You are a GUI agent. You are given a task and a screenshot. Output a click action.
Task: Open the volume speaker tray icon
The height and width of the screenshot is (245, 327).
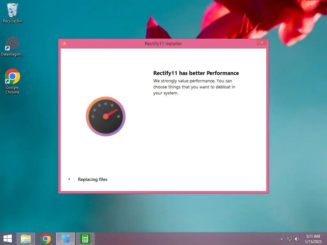pos(297,239)
